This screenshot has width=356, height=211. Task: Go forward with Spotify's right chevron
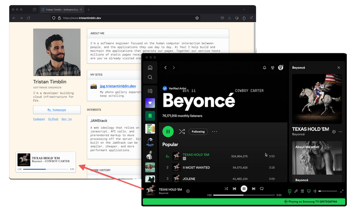pos(174,68)
